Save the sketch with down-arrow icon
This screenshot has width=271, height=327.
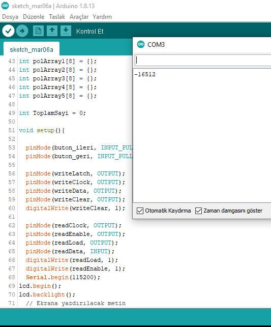coord(66,31)
